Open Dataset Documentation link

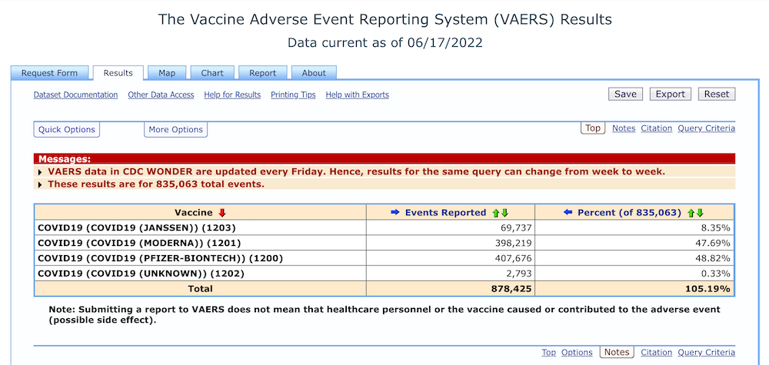click(x=75, y=95)
